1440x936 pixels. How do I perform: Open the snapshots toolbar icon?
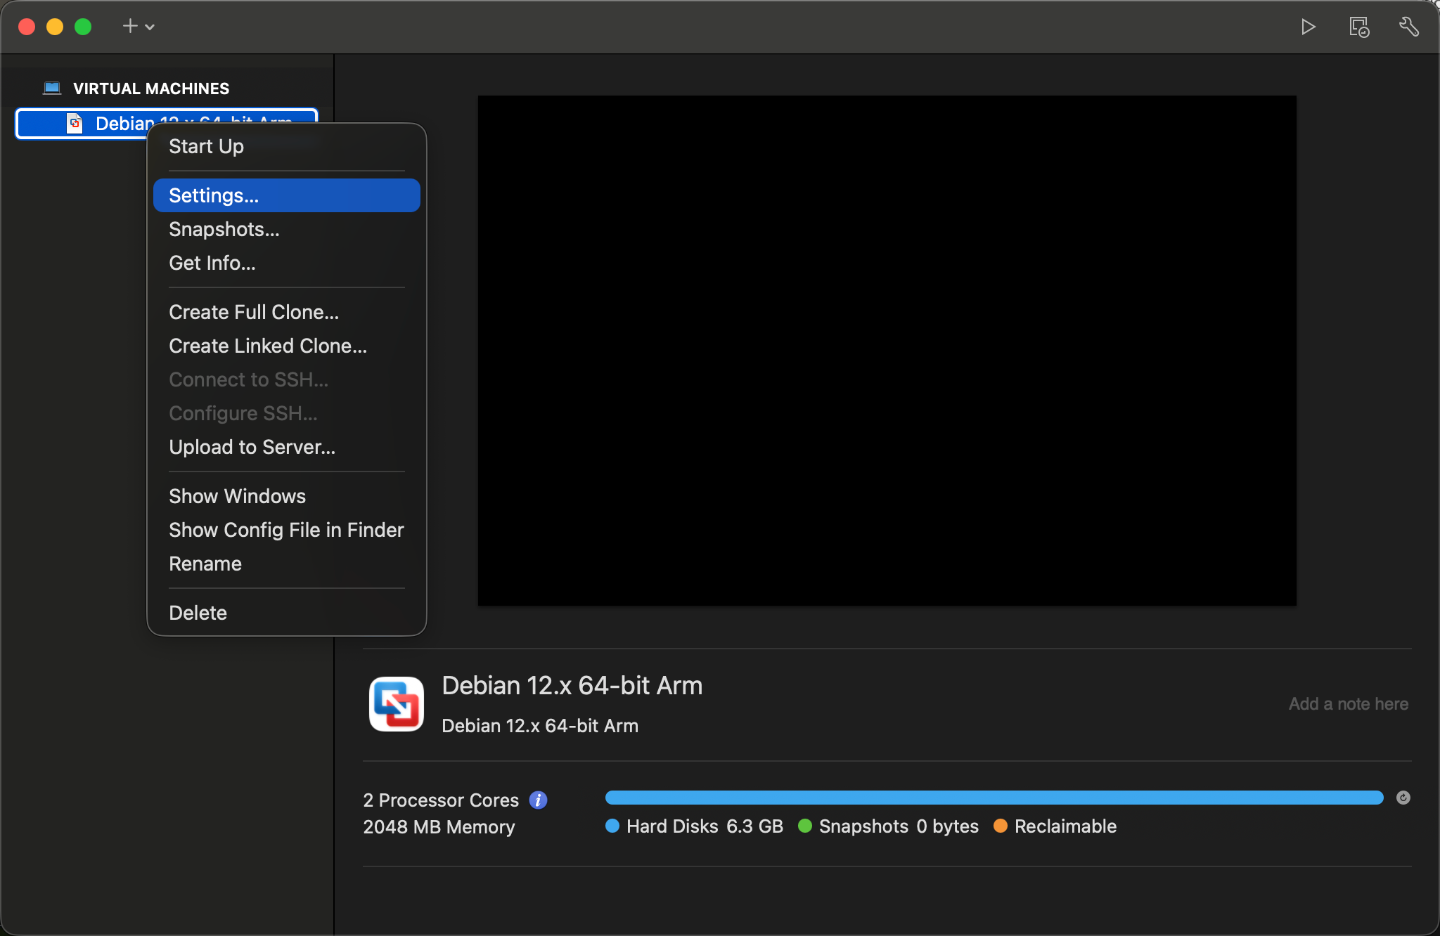(1358, 27)
